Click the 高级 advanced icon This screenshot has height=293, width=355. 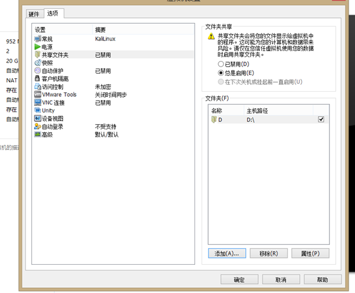[x=37, y=134]
